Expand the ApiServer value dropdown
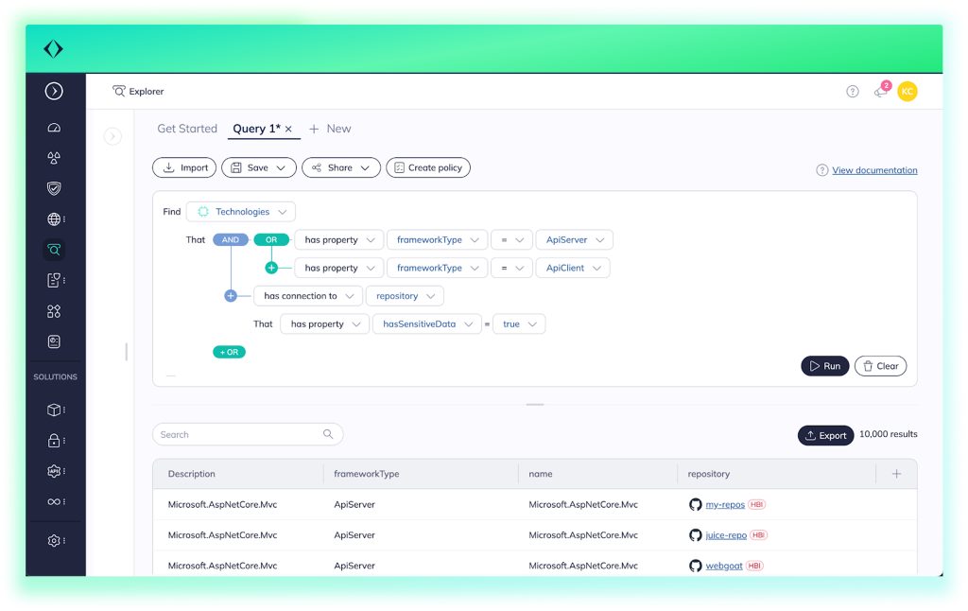 pyautogui.click(x=574, y=240)
